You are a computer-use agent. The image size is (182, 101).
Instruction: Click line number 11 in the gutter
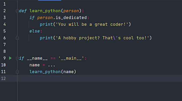(x=3, y=72)
